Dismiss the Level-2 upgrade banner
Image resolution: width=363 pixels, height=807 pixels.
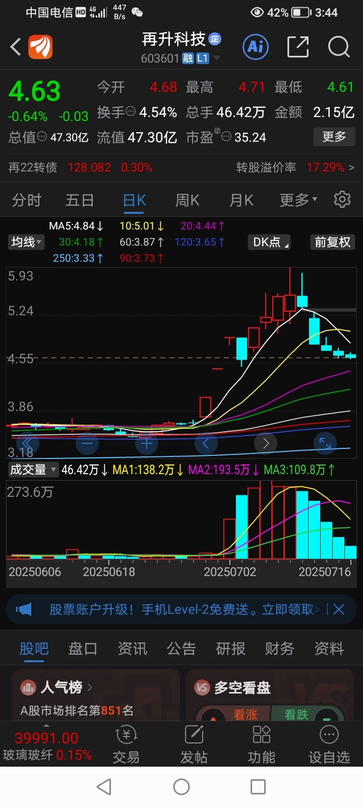point(339,609)
